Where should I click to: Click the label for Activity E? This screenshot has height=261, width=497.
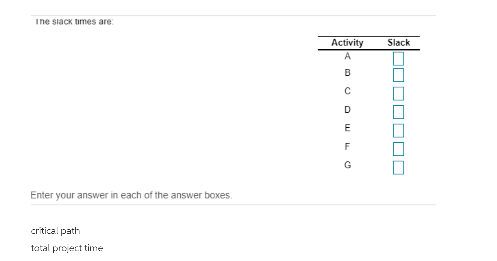[347, 128]
